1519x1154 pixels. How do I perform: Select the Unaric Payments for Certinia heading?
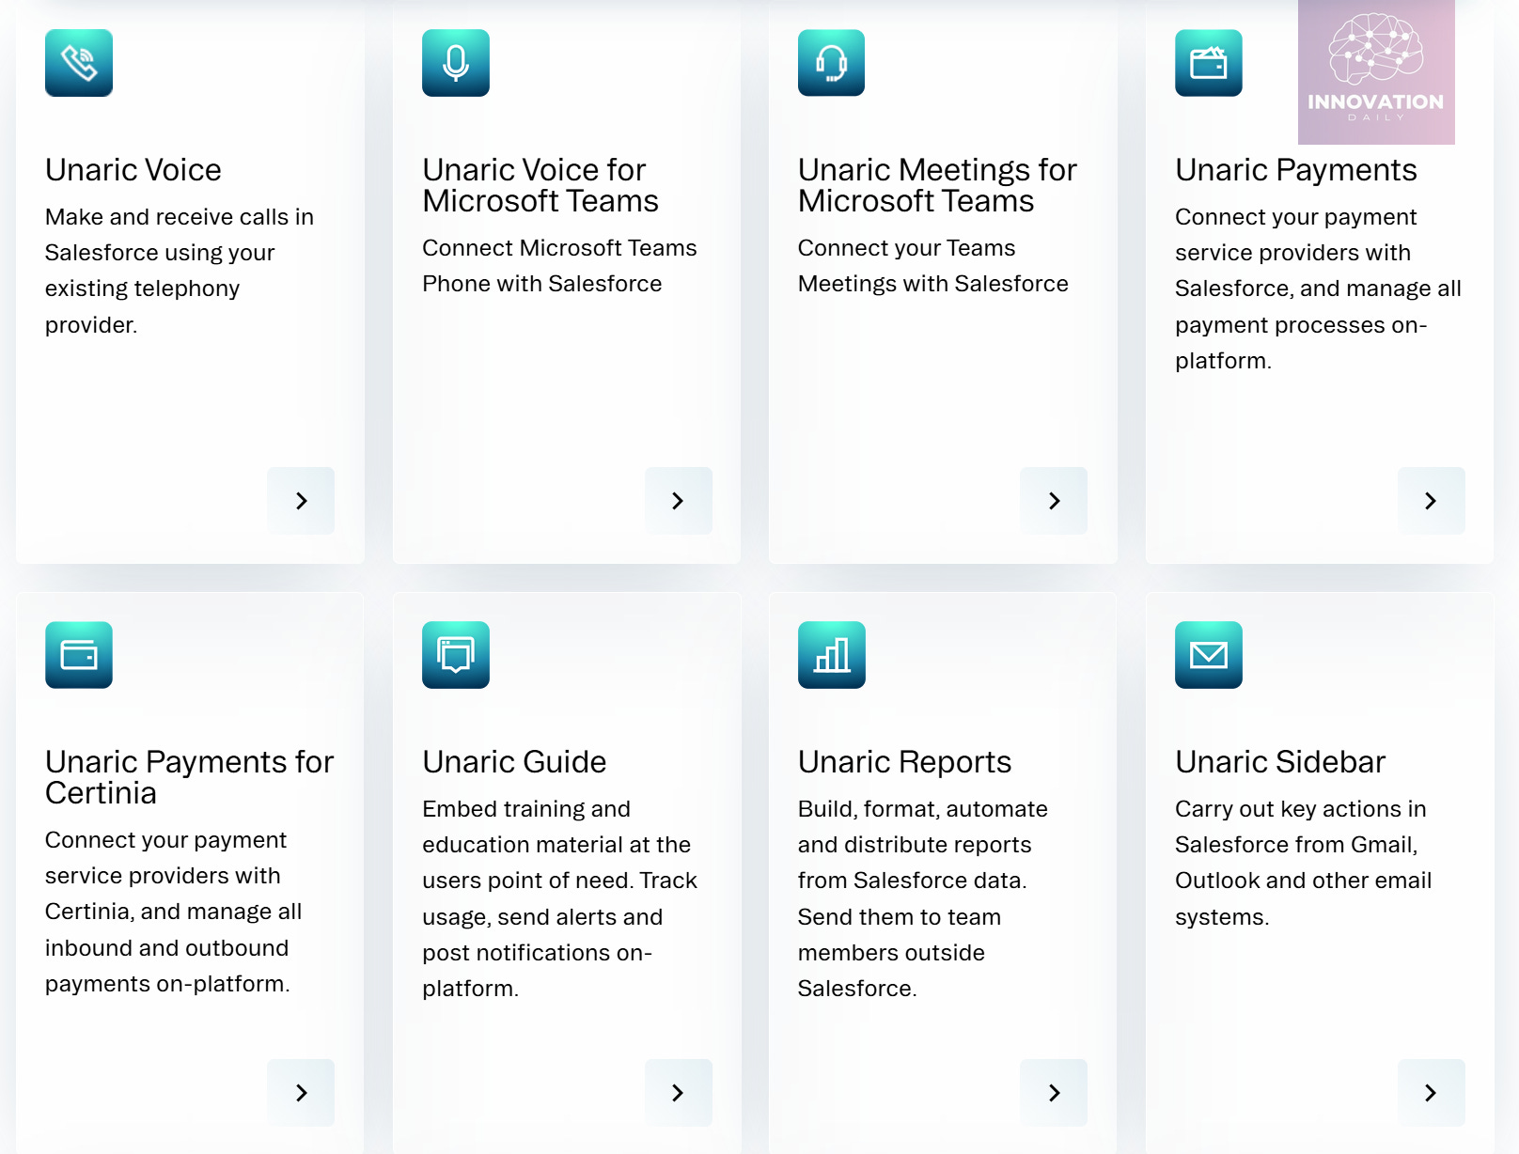[190, 777]
